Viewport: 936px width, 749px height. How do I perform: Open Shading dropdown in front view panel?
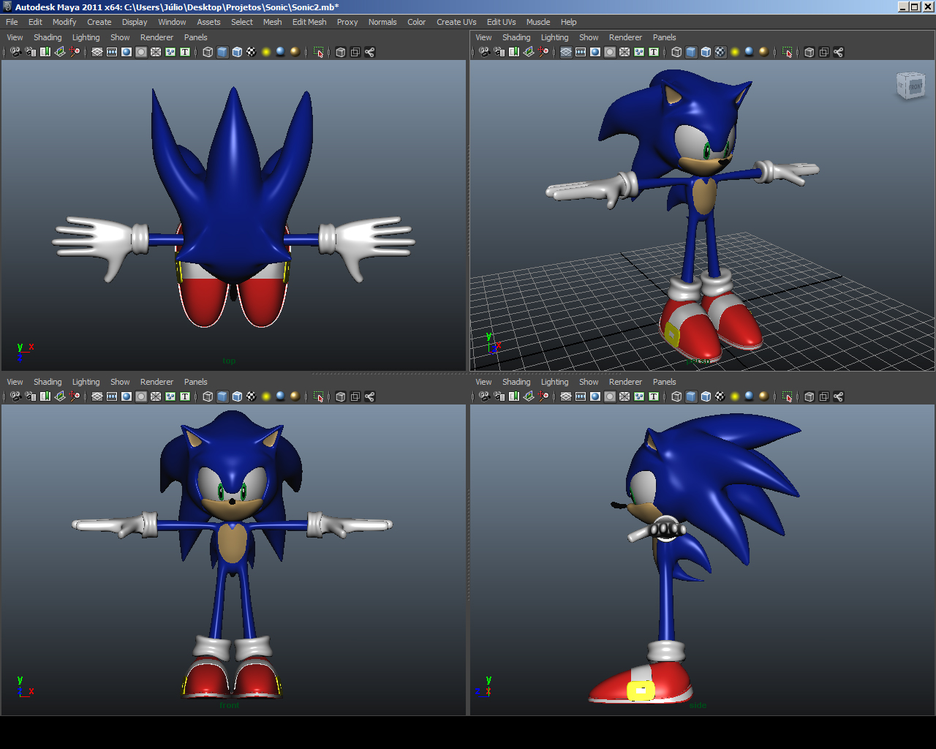[x=48, y=382]
